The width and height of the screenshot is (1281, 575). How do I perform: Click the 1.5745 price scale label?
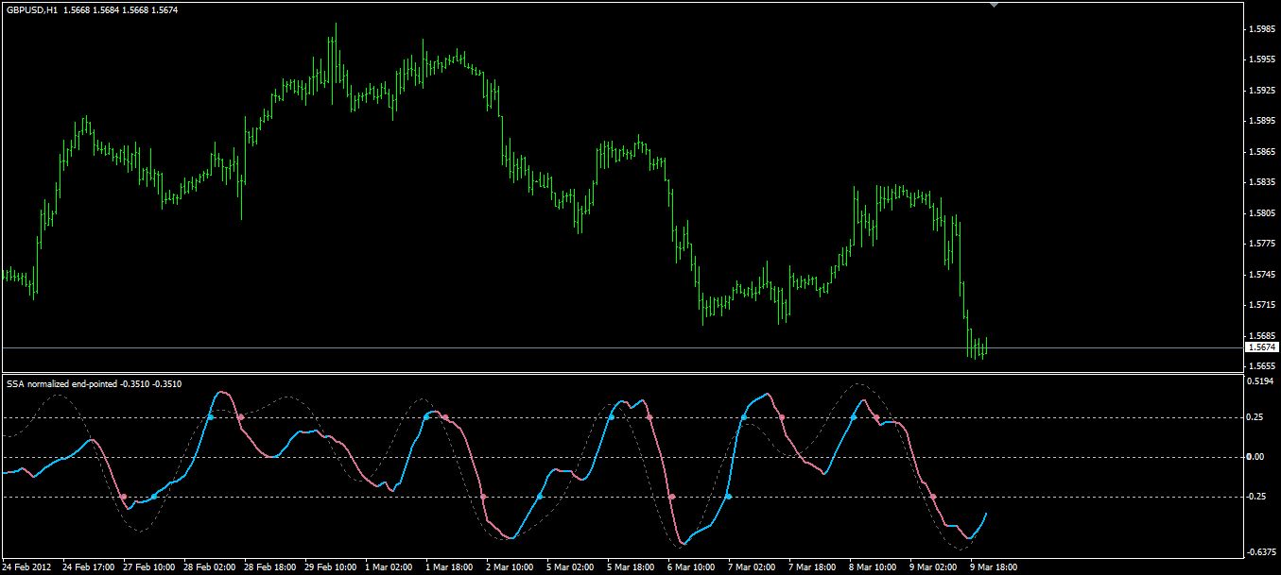pyautogui.click(x=1263, y=275)
